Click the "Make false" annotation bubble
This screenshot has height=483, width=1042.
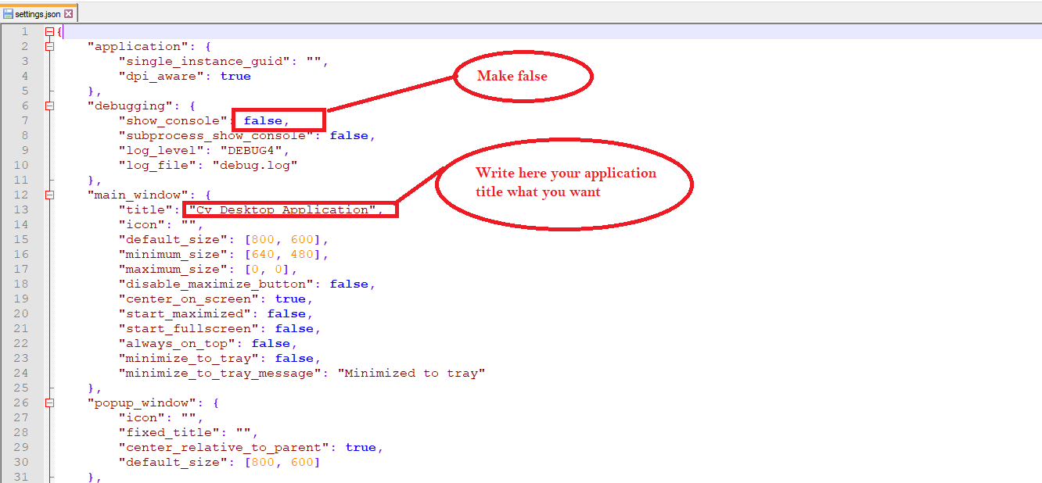(523, 77)
